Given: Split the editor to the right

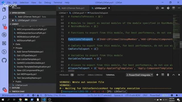Looking at the screenshot, I should 173,8.
